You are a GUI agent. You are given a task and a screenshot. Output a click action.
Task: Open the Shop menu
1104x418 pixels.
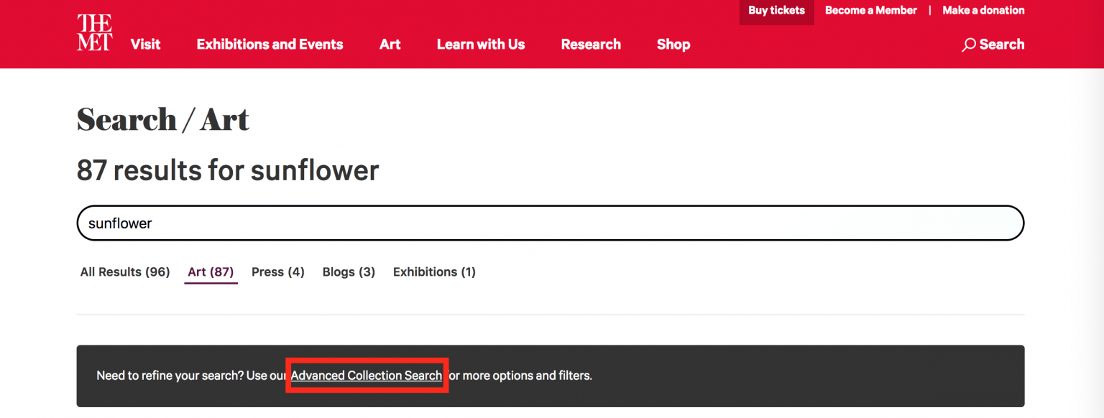click(673, 44)
